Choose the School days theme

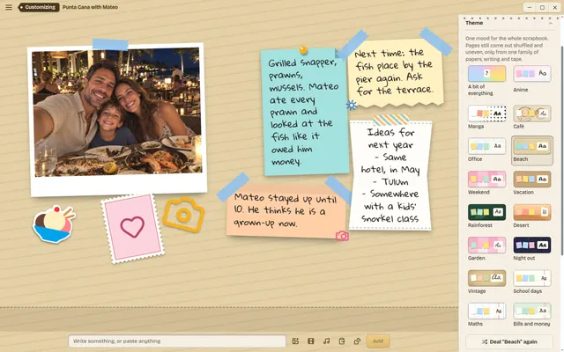[x=532, y=282]
